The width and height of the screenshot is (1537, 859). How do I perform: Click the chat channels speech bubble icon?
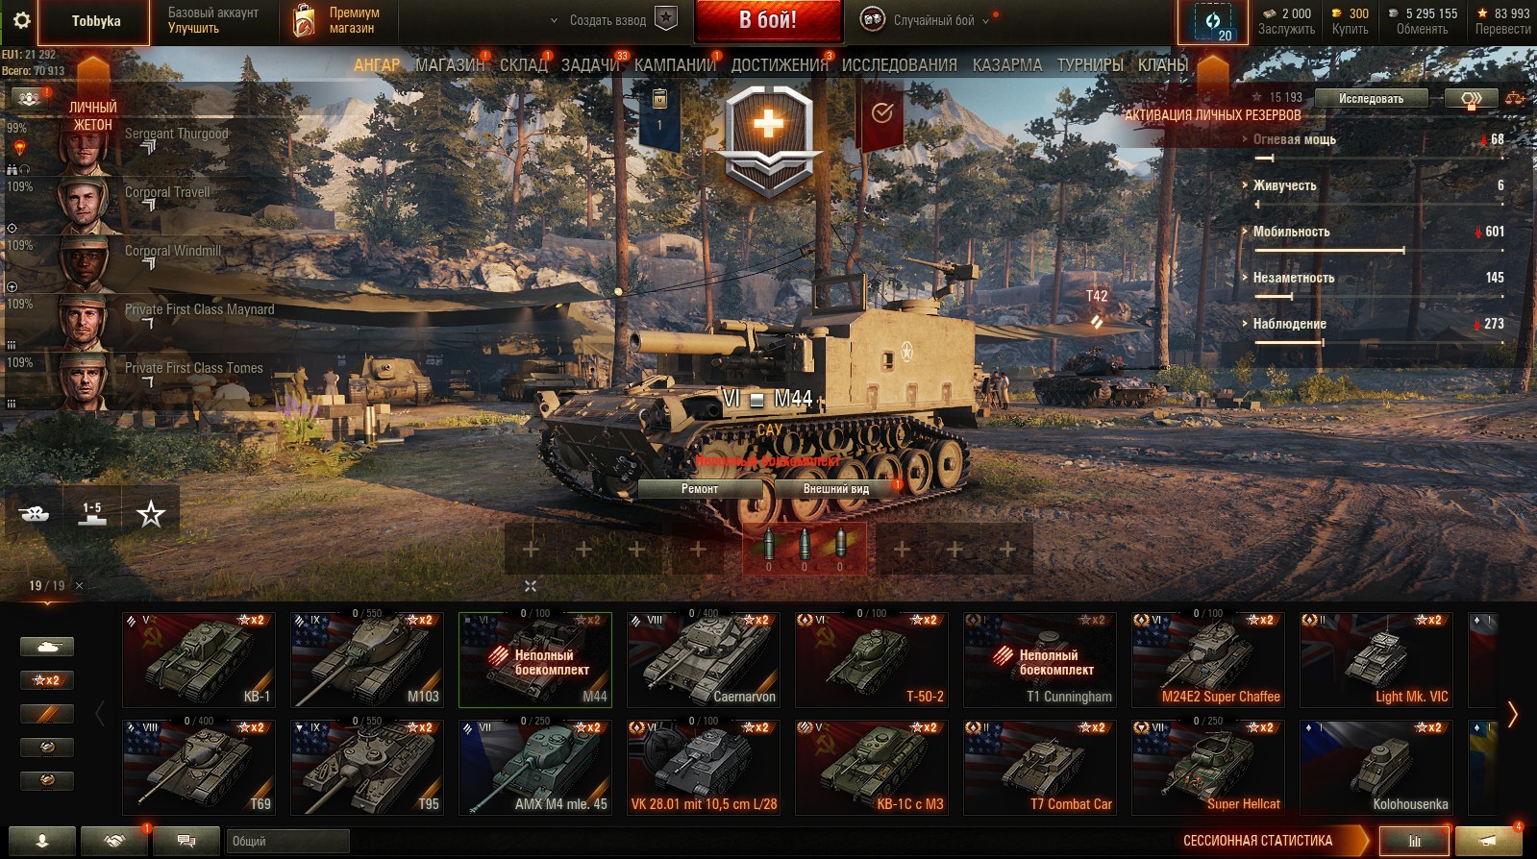[186, 841]
